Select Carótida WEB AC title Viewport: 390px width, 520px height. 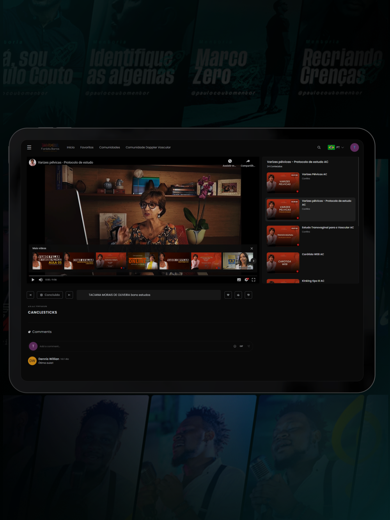[313, 254]
